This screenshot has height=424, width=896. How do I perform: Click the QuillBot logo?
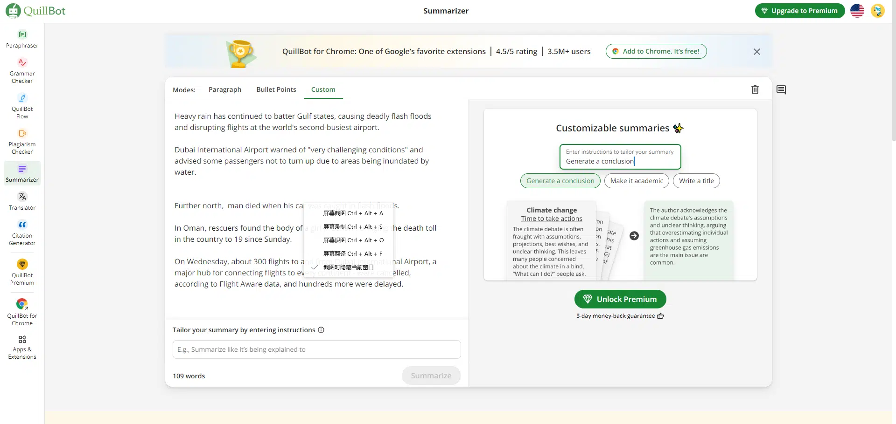(x=35, y=11)
